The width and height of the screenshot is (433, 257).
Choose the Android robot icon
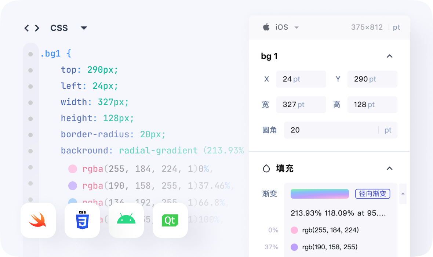point(126,220)
